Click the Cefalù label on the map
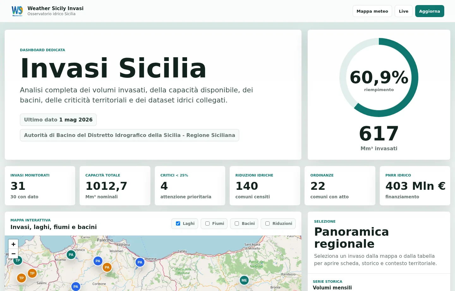This screenshot has width=455, height=291. pyautogui.click(x=182, y=251)
